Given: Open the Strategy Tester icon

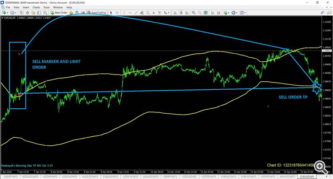Looking at the screenshot, I should tap(45, 13).
